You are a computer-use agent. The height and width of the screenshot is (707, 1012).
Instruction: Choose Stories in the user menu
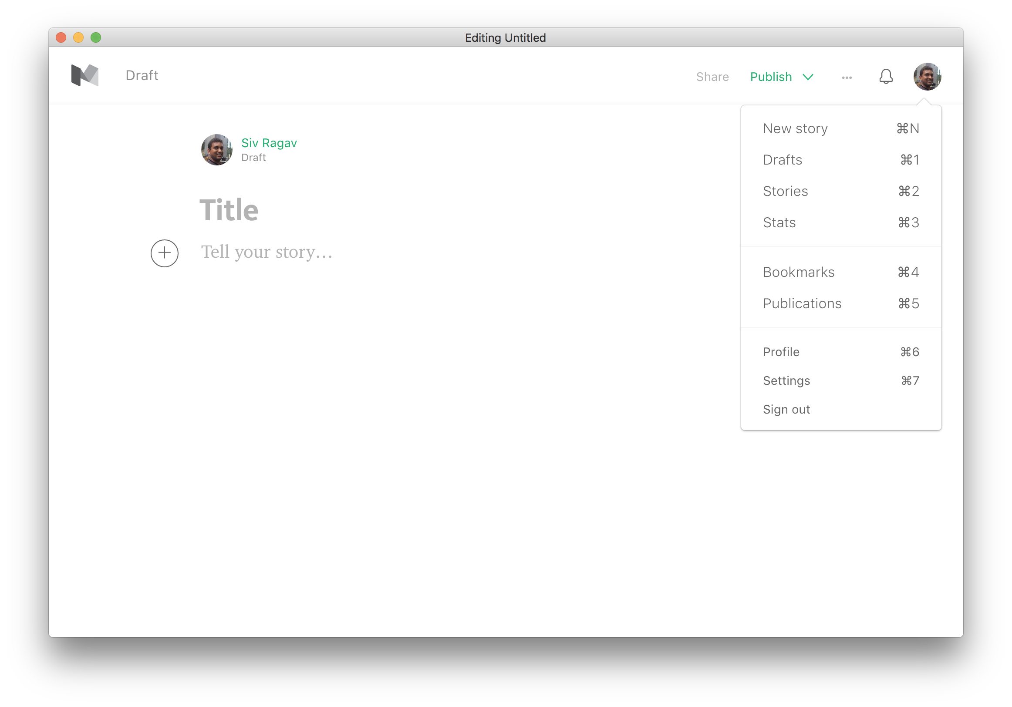point(785,191)
